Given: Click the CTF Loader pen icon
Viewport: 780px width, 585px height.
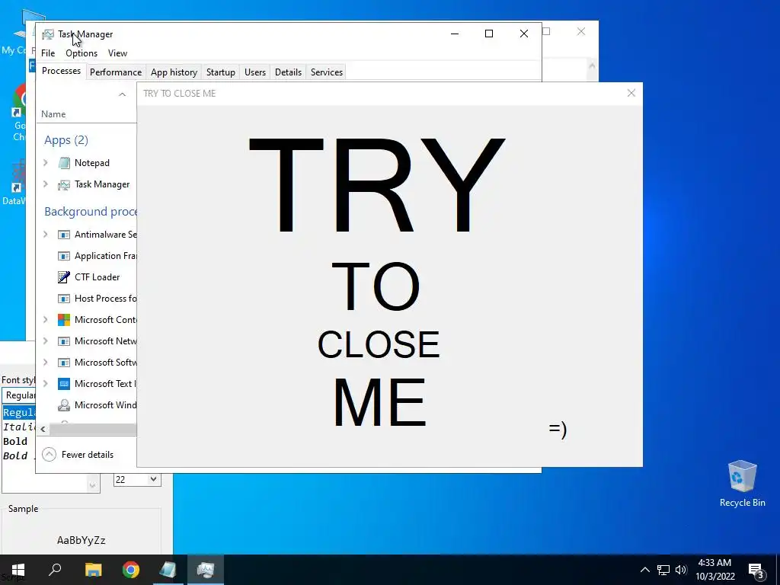Looking at the screenshot, I should pyautogui.click(x=64, y=277).
